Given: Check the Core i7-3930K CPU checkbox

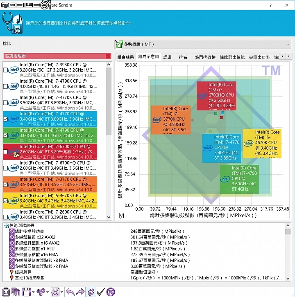Looking at the screenshot, I should pyautogui.click(x=5, y=70).
